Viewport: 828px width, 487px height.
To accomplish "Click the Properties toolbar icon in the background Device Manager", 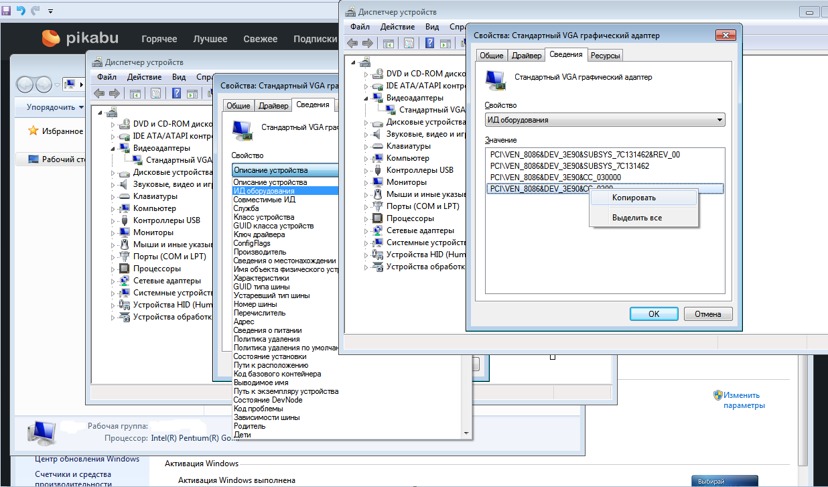I will (x=155, y=93).
